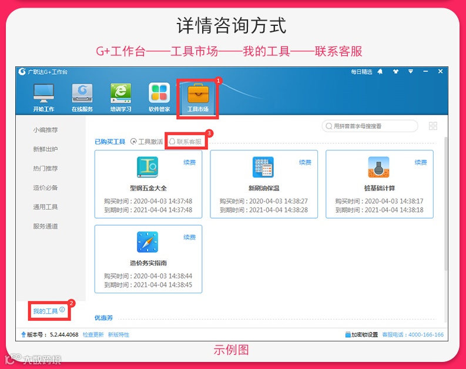This screenshot has height=369, width=466.
Task: Click the vertical scrollbar of tool list
Action: [445, 203]
